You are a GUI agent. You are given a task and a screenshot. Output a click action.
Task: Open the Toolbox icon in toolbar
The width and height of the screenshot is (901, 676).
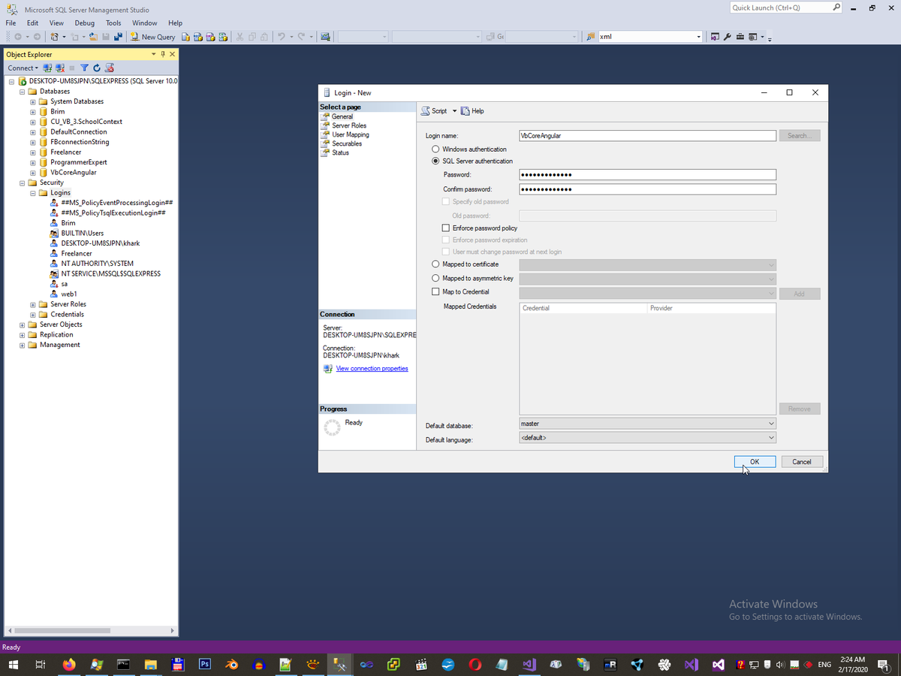coord(740,37)
